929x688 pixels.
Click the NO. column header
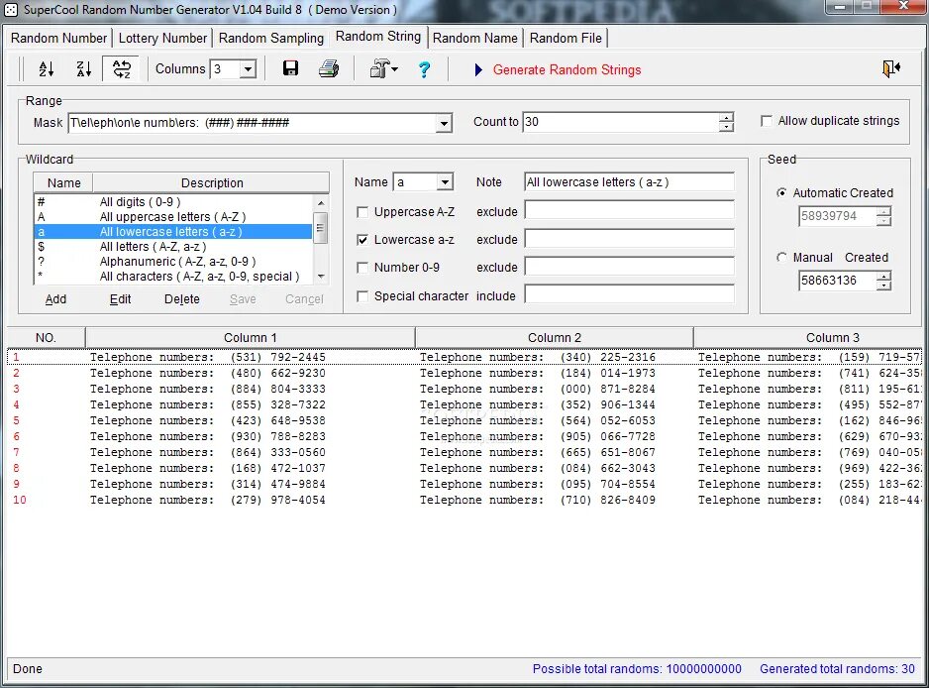(46, 337)
